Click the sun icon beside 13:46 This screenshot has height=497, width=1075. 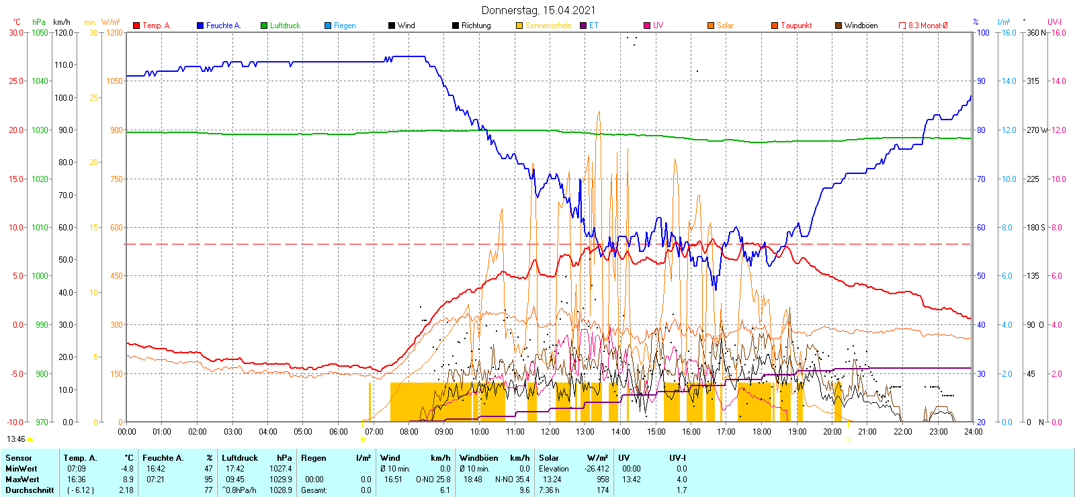[x=30, y=439]
